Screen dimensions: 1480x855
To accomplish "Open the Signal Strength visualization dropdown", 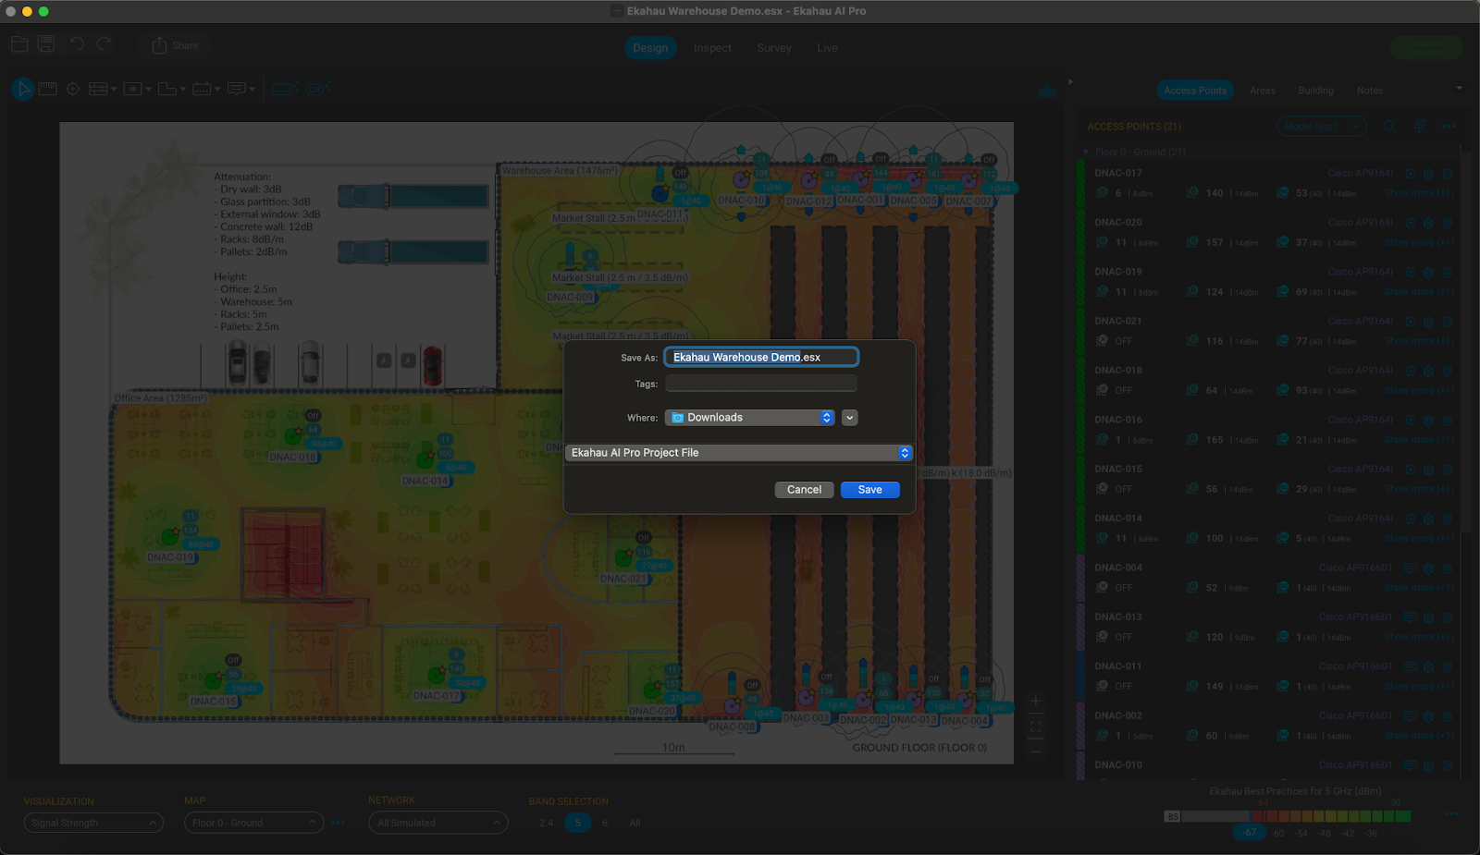I will pyautogui.click(x=93, y=823).
